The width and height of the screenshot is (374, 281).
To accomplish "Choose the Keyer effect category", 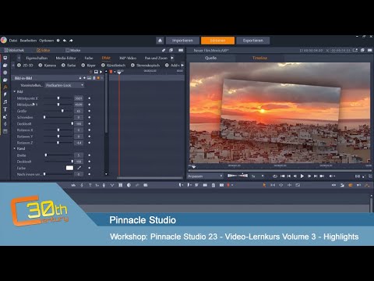I will 88,66.
